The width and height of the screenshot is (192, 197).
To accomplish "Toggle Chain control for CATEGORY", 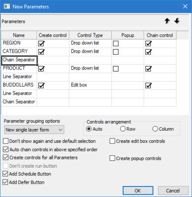I will tap(148, 52).
